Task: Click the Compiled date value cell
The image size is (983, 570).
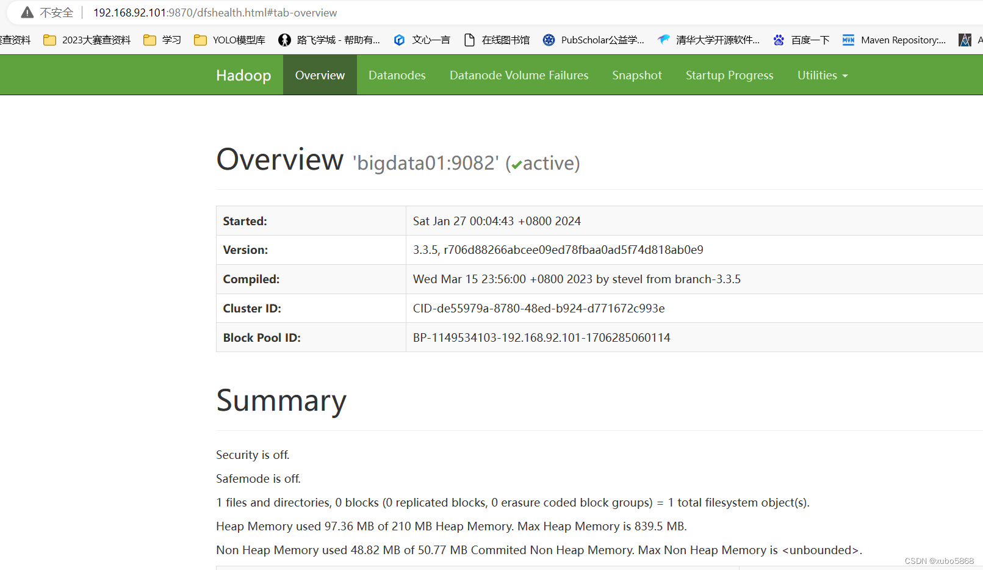Action: 577,279
